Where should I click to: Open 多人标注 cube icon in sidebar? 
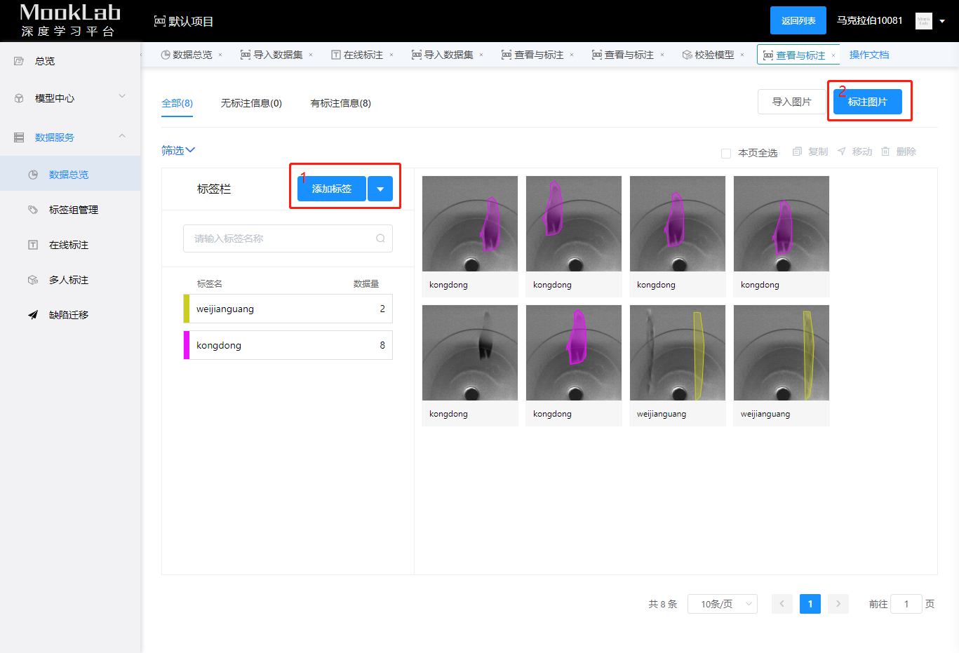tap(33, 280)
